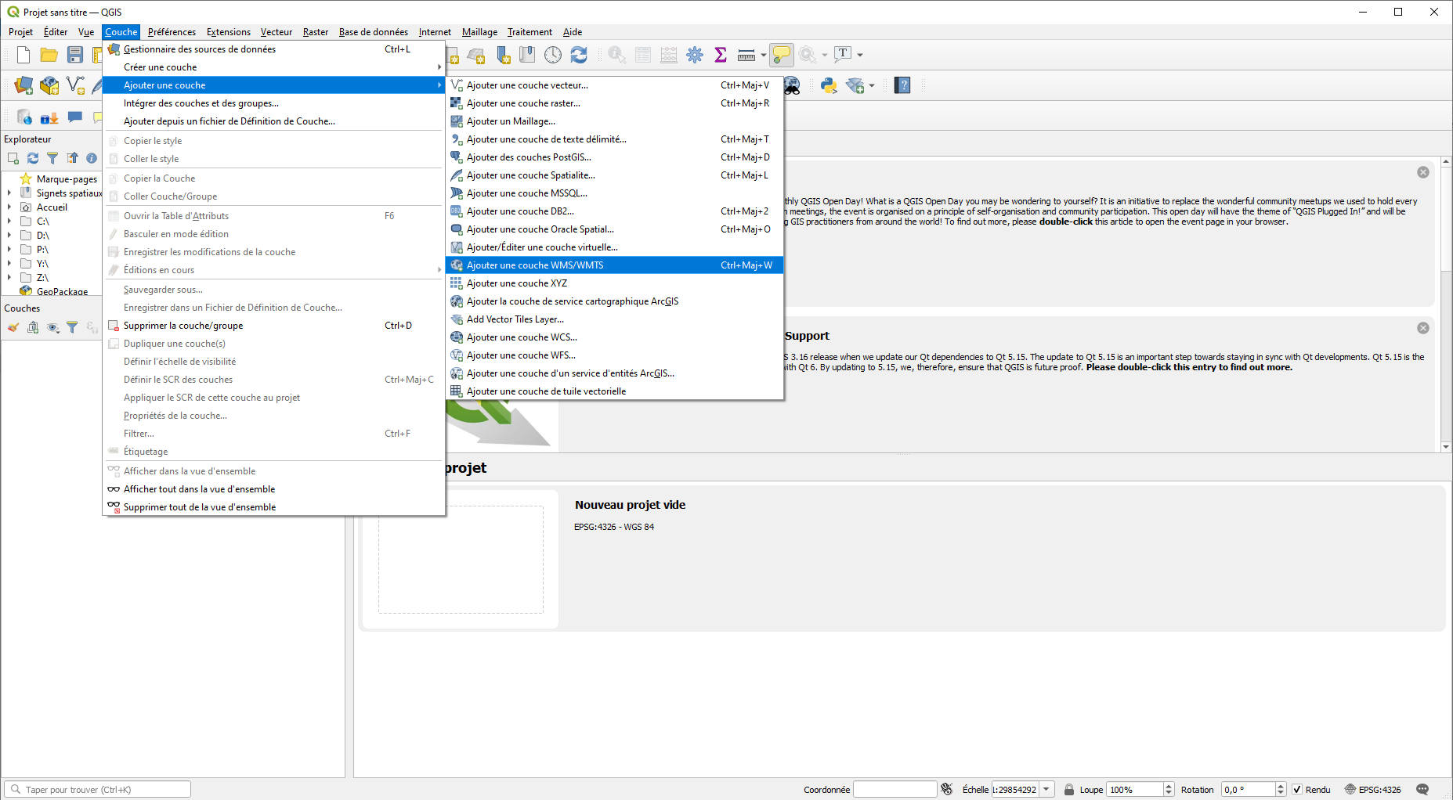This screenshot has height=800, width=1453.
Task: Expand the C:\ drive tree node
Action: pyautogui.click(x=9, y=222)
